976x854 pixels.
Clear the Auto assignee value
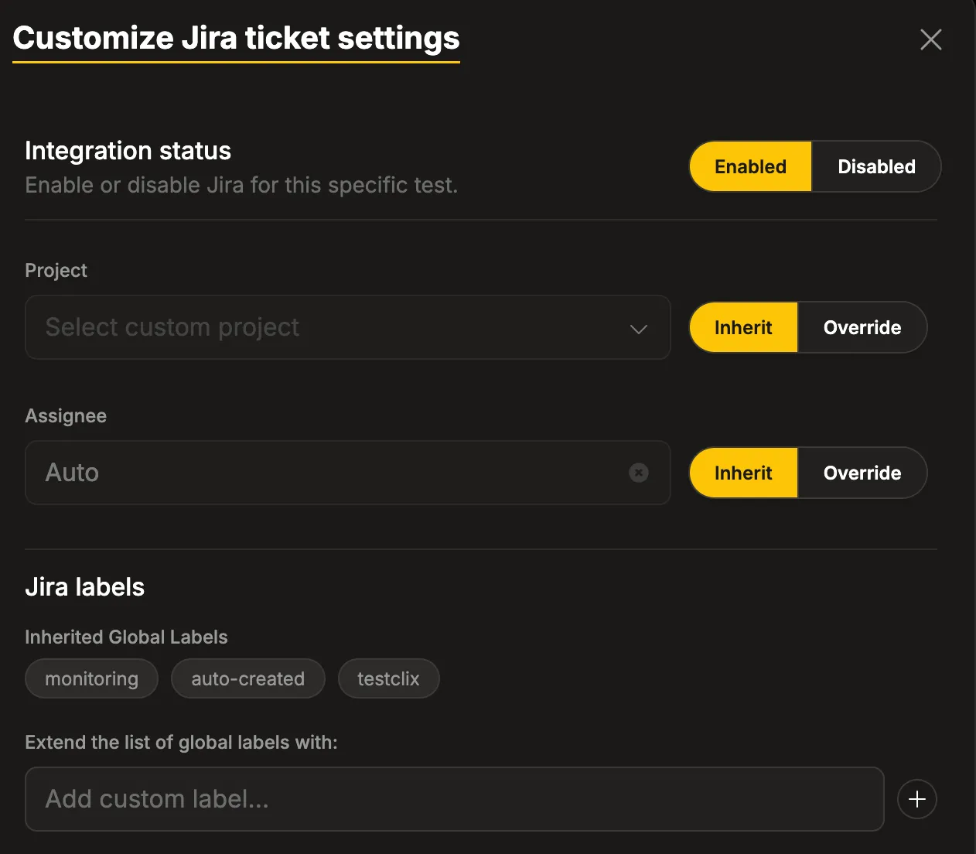(x=639, y=473)
